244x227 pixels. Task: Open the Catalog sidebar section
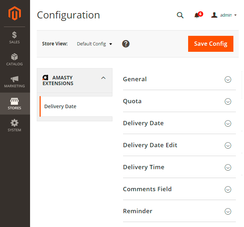pos(15,60)
